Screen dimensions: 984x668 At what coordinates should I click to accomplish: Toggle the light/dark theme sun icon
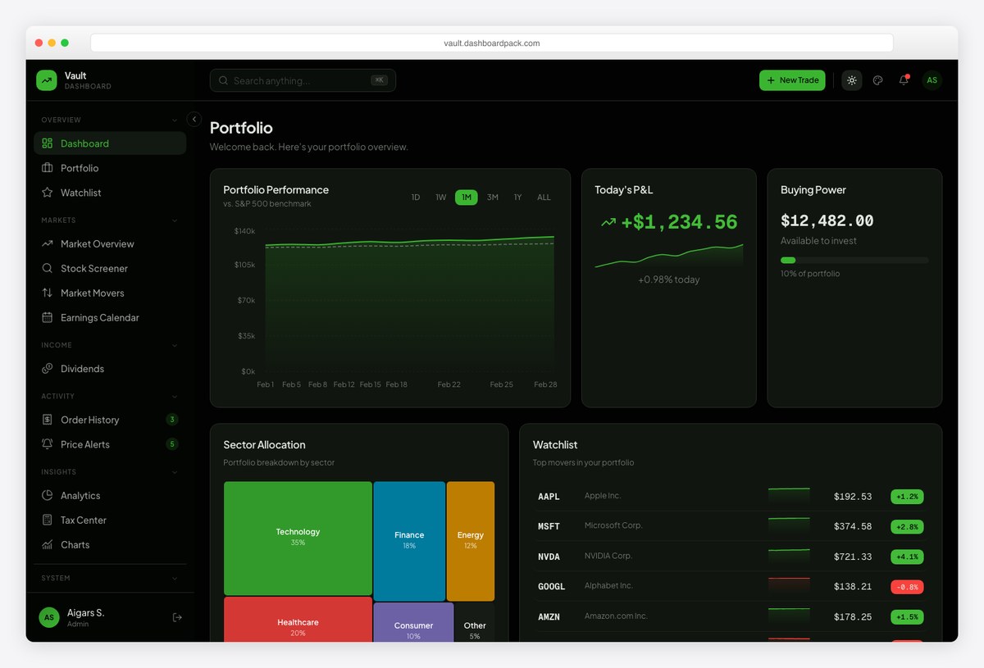coord(852,80)
